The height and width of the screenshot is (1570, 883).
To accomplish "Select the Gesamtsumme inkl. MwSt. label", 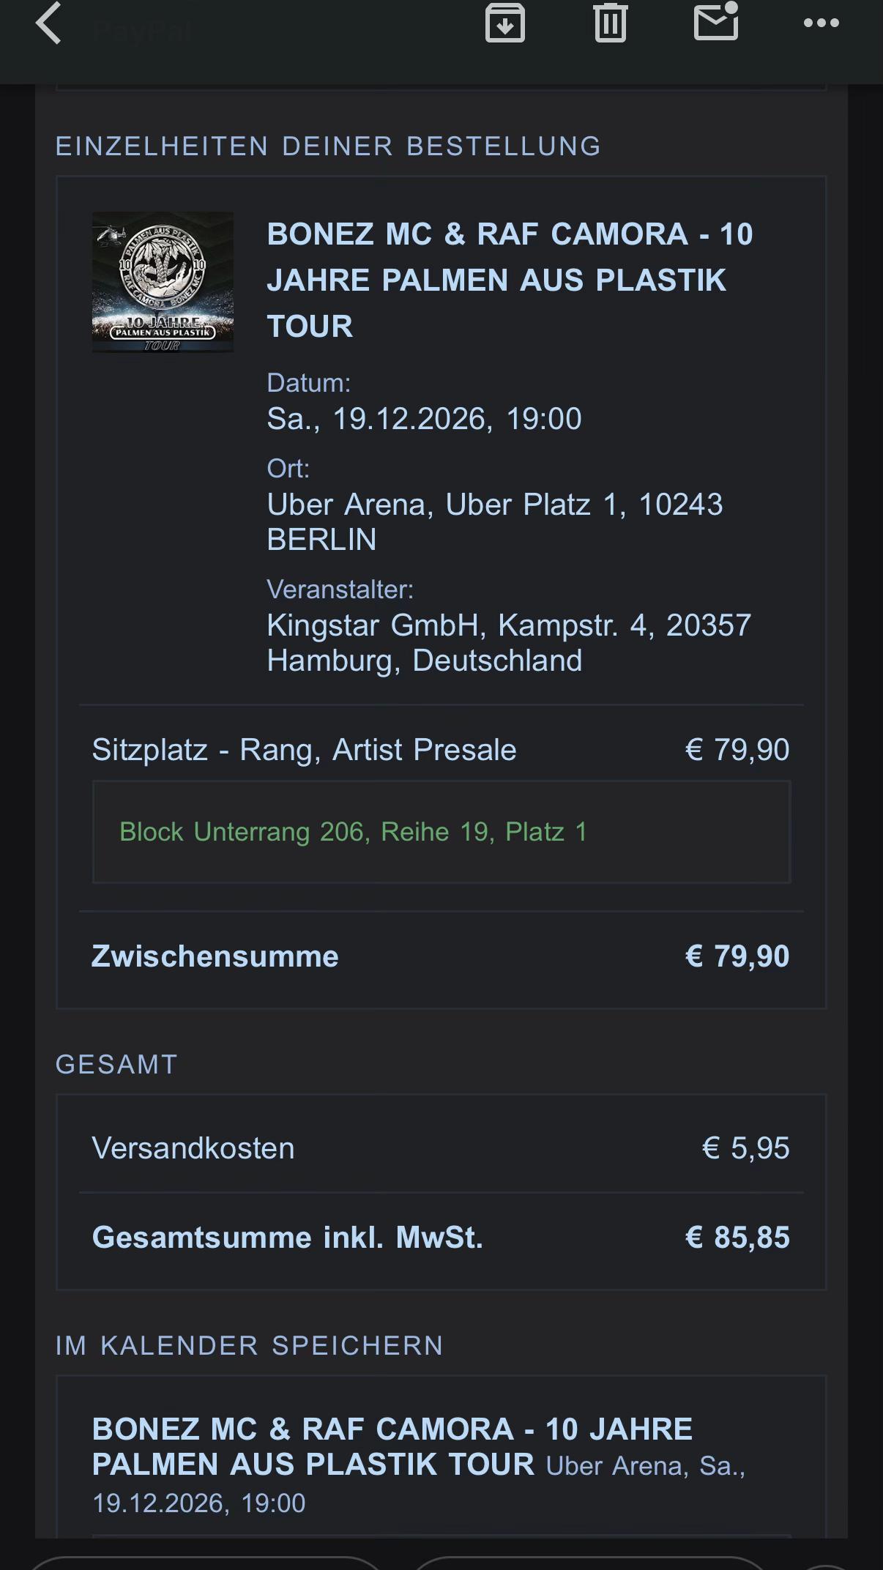I will coord(287,1238).
